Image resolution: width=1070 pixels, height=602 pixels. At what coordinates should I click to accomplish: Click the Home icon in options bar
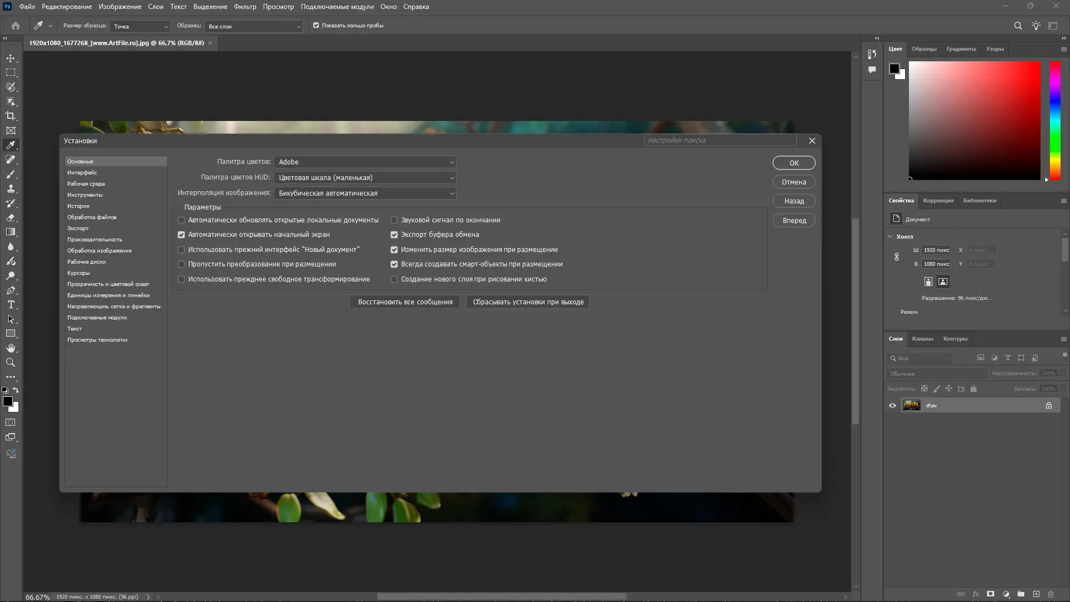click(16, 26)
